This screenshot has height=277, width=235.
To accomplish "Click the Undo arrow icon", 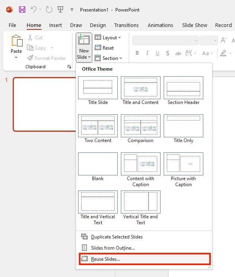I will tap(34, 10).
